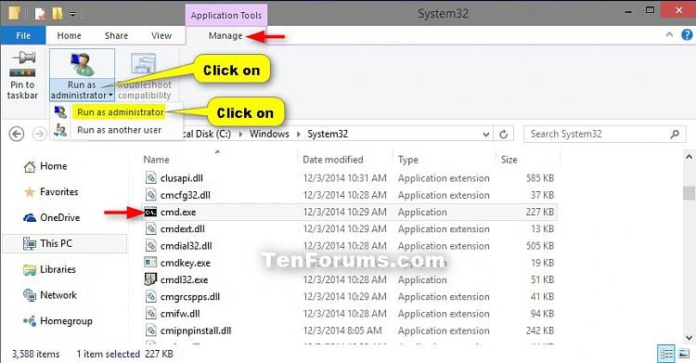This screenshot has height=363, width=696.
Task: Open the Share ribbon tab
Action: pyautogui.click(x=116, y=35)
